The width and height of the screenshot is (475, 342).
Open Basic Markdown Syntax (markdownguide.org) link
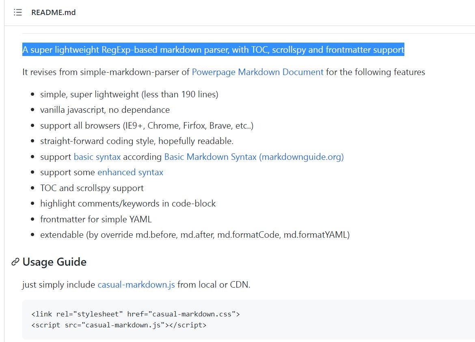pyautogui.click(x=254, y=157)
